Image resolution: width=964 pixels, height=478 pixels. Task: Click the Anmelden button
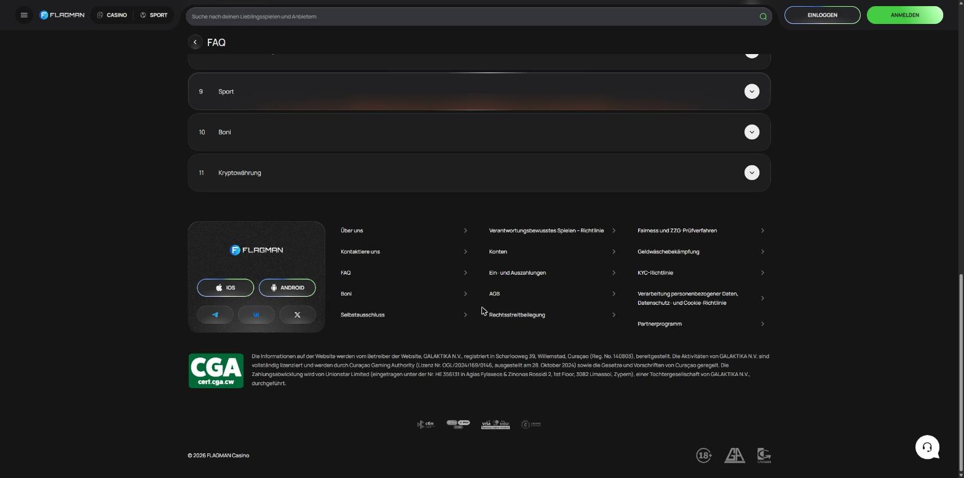[904, 15]
